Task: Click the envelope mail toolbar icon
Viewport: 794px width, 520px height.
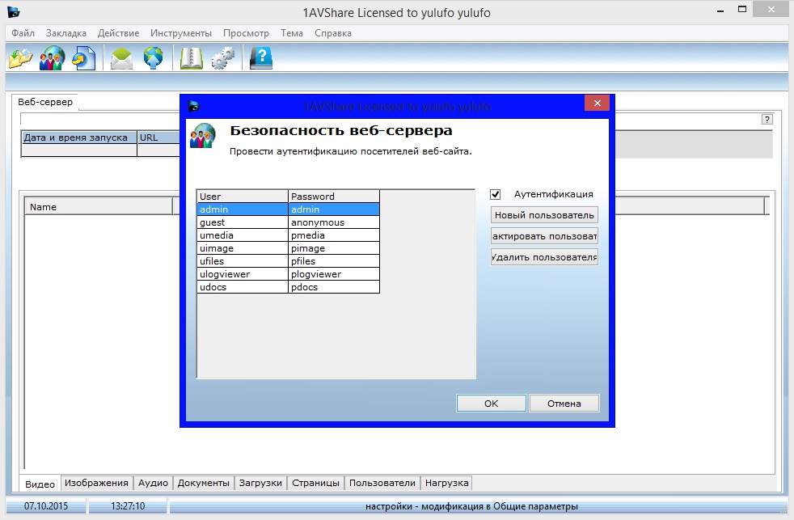Action: 121,57
